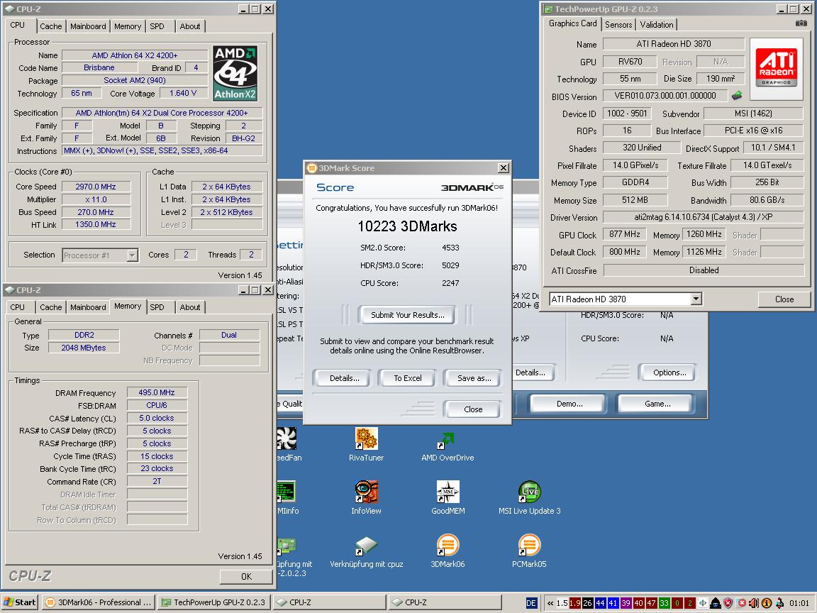
Task: Click the Core Speed value 2970.0 MHz
Action: [96, 187]
